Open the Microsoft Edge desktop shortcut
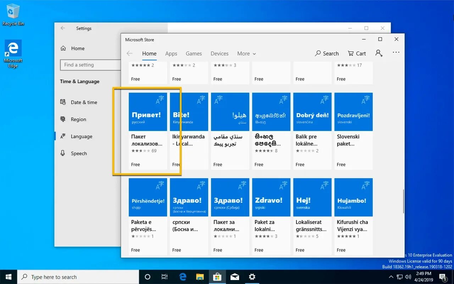 [13, 54]
